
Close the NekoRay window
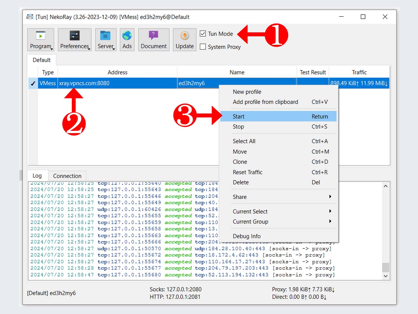(x=385, y=17)
